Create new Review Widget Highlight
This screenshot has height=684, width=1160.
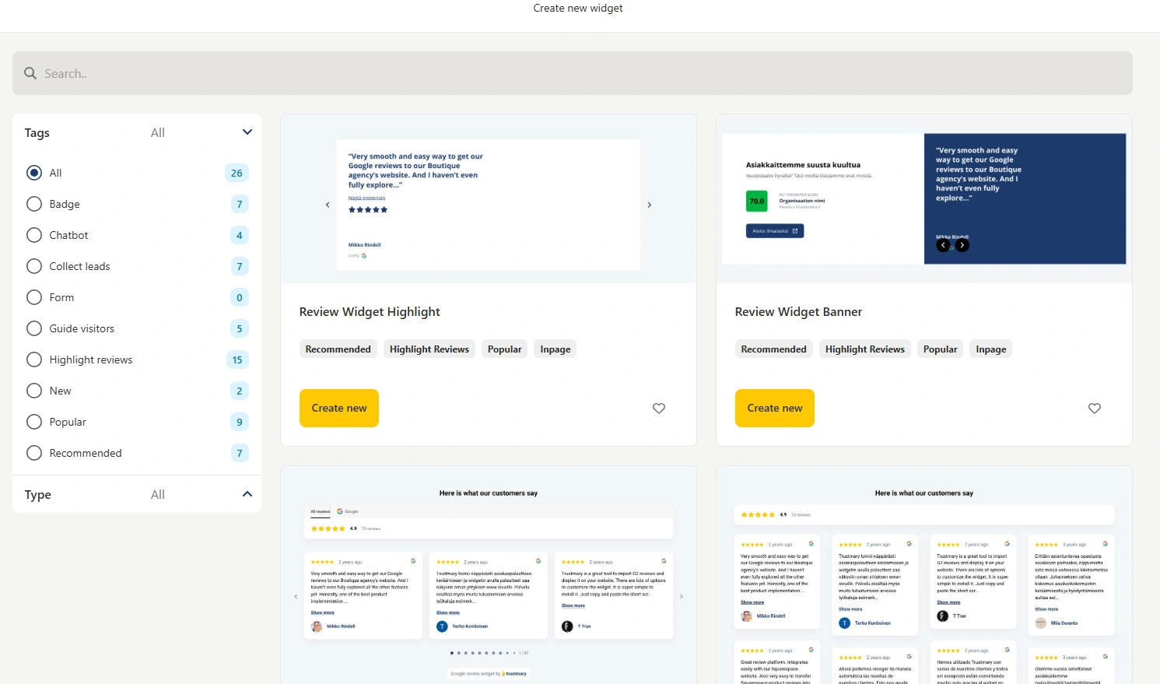338,408
